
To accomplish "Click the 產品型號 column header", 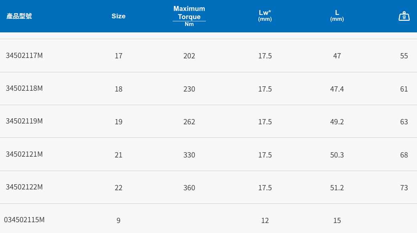I will [x=19, y=16].
